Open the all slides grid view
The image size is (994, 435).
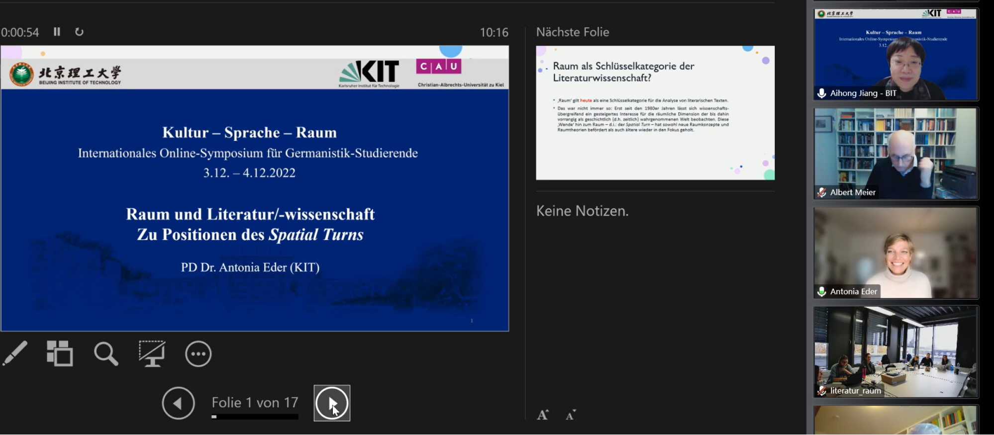point(60,353)
